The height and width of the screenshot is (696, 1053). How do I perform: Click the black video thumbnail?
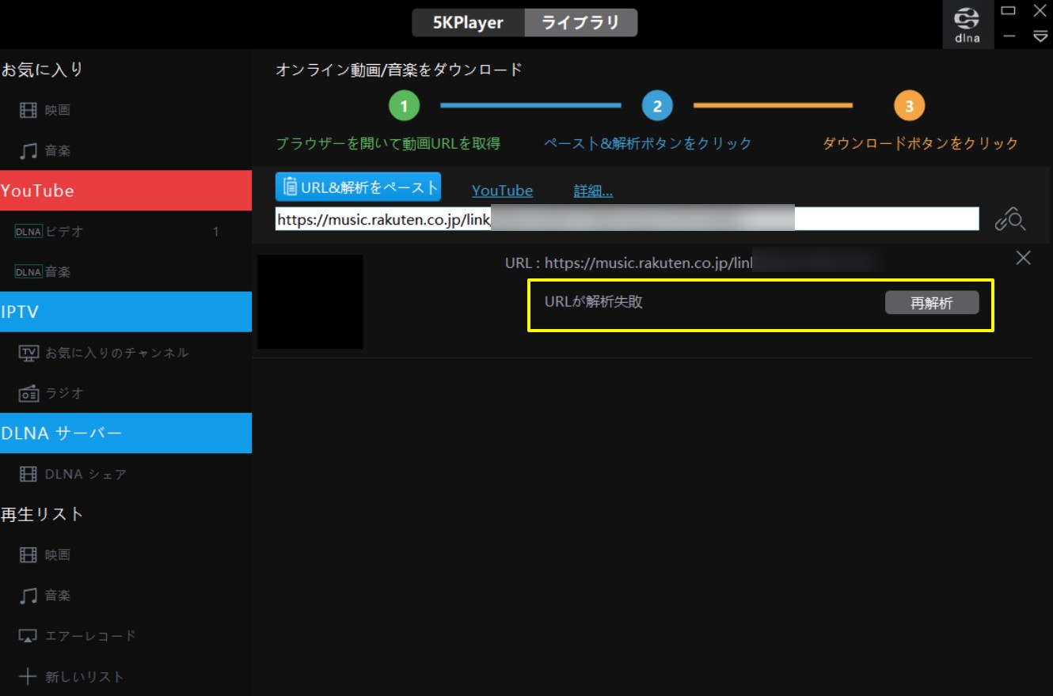310,301
